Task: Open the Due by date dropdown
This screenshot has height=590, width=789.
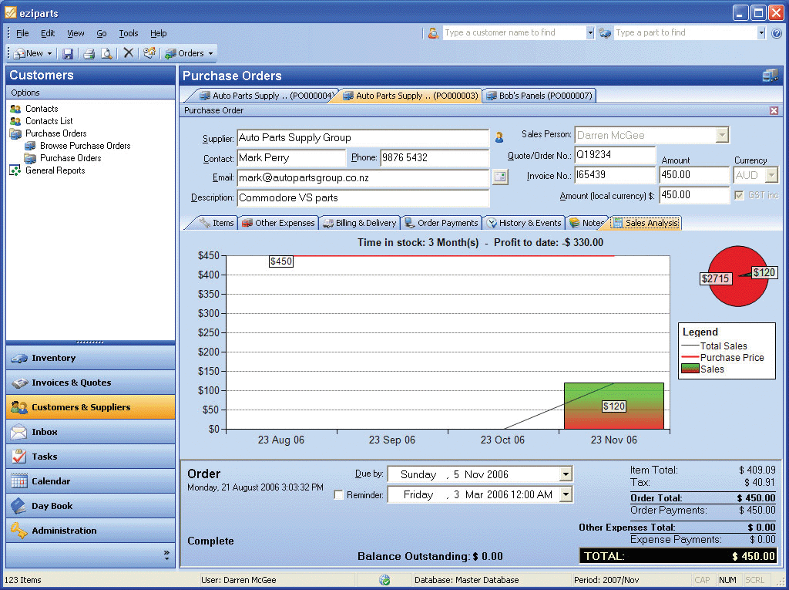Action: 566,474
